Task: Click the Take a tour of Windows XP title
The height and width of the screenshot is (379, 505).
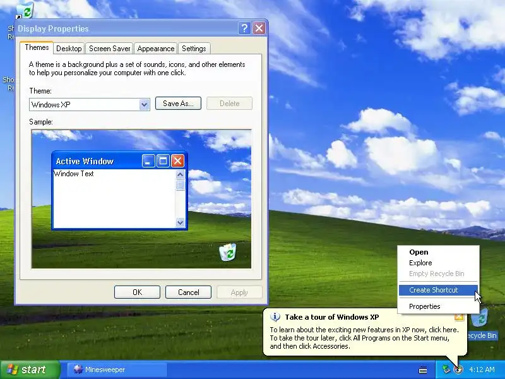Action: pos(332,317)
